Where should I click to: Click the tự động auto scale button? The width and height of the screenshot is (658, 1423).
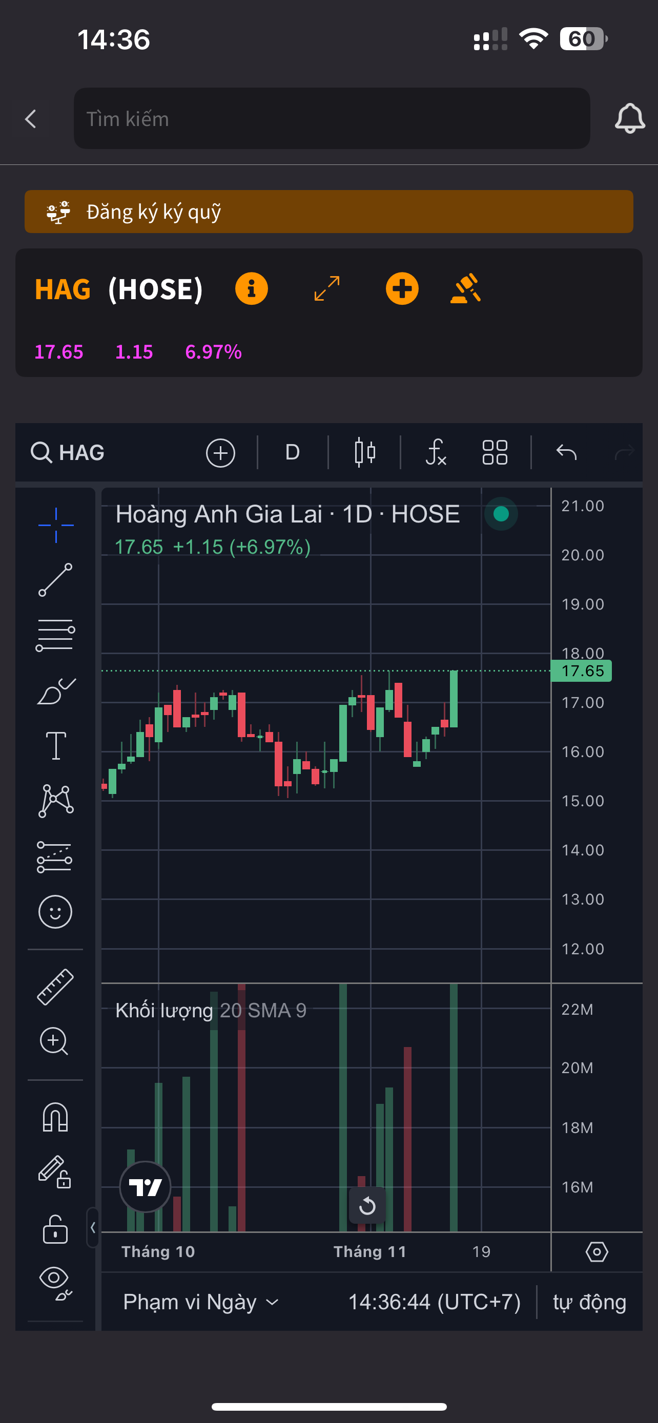pyautogui.click(x=589, y=1302)
